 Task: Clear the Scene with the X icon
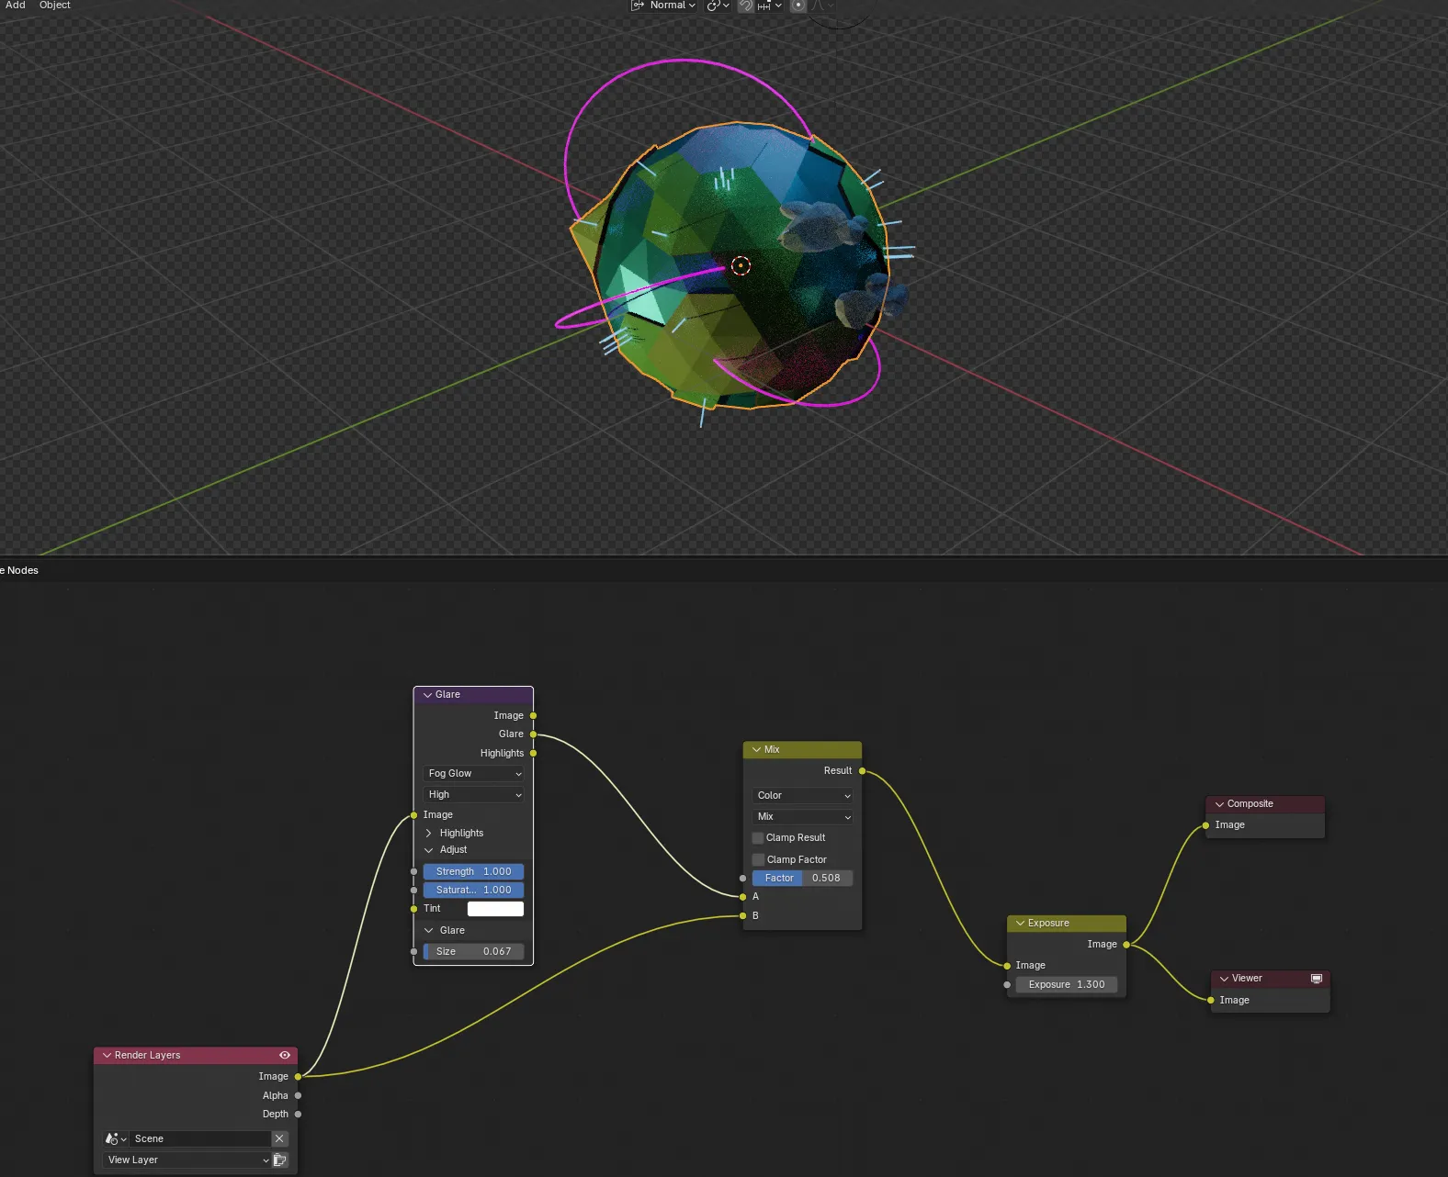[279, 1138]
